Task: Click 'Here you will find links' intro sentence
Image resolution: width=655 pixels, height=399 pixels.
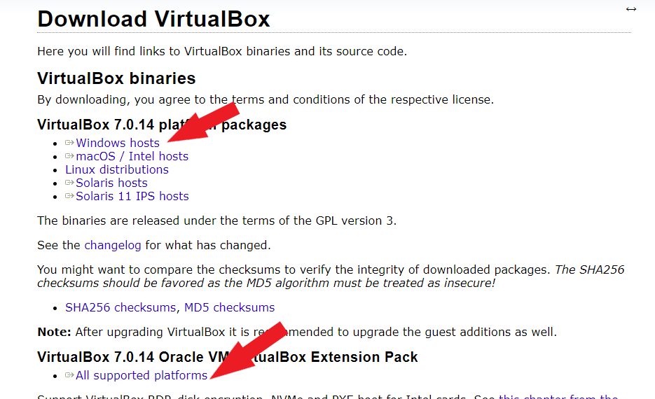Action: 222,51
